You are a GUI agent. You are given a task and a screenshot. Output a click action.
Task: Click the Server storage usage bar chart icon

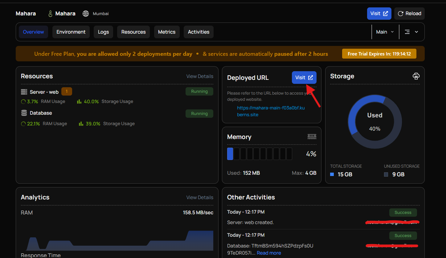point(79,101)
